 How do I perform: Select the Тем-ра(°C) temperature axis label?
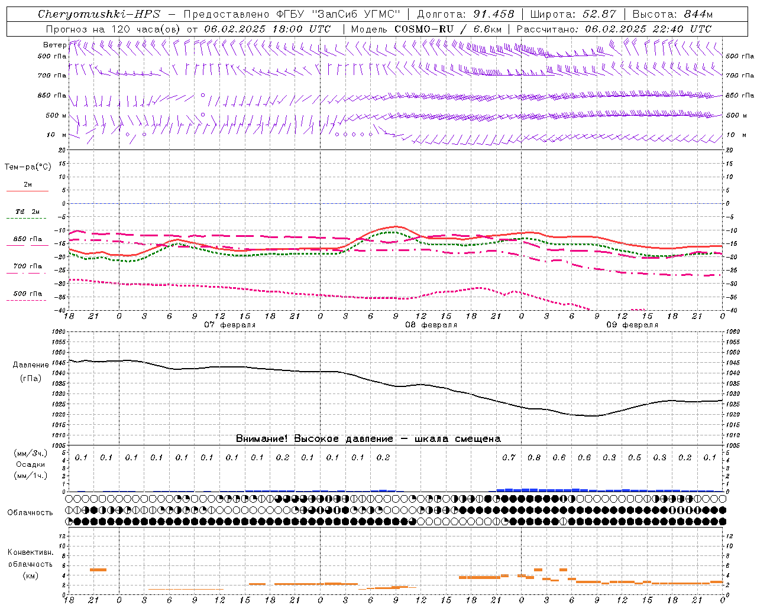(x=28, y=167)
